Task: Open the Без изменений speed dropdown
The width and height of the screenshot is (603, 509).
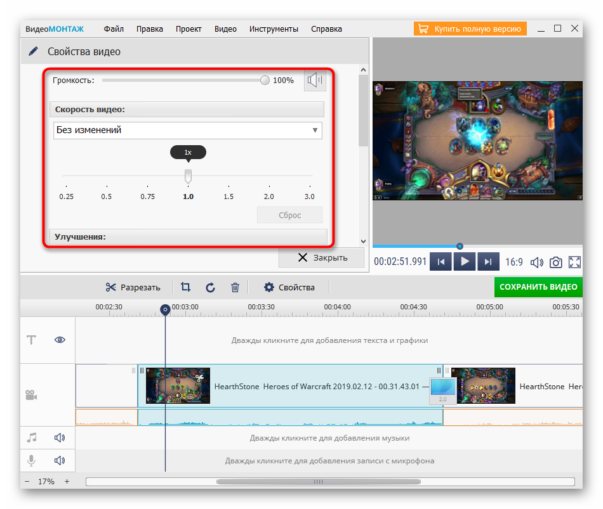Action: click(x=187, y=130)
